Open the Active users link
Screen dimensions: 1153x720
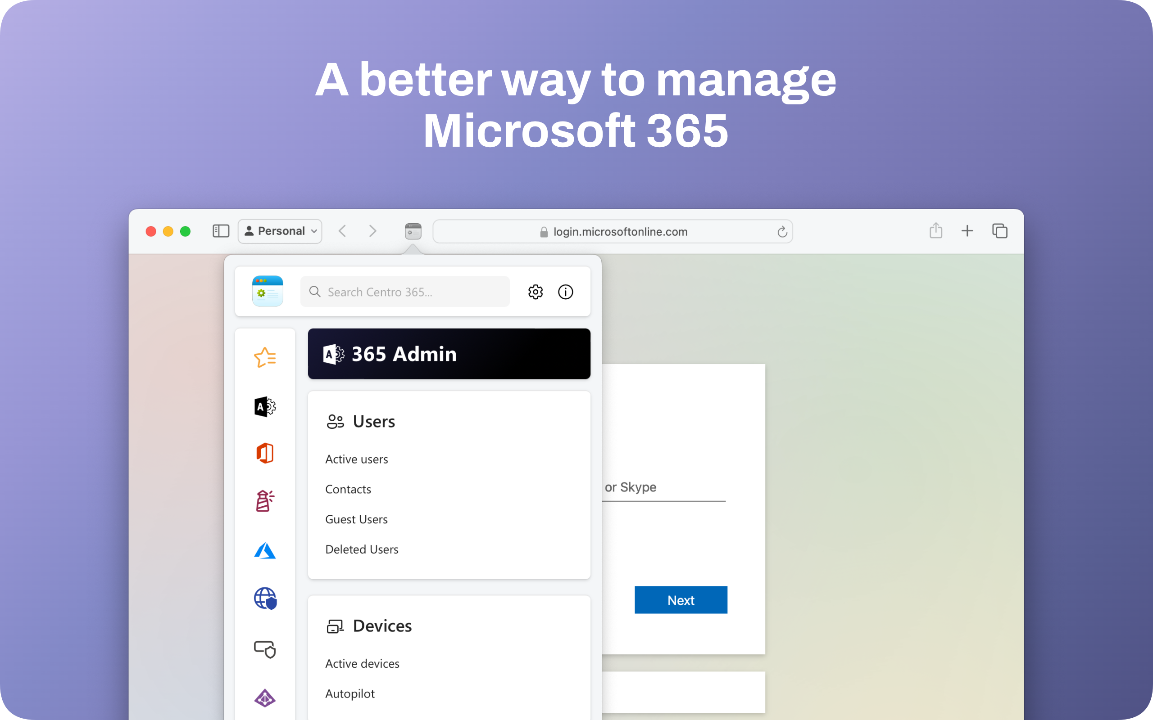(356, 459)
